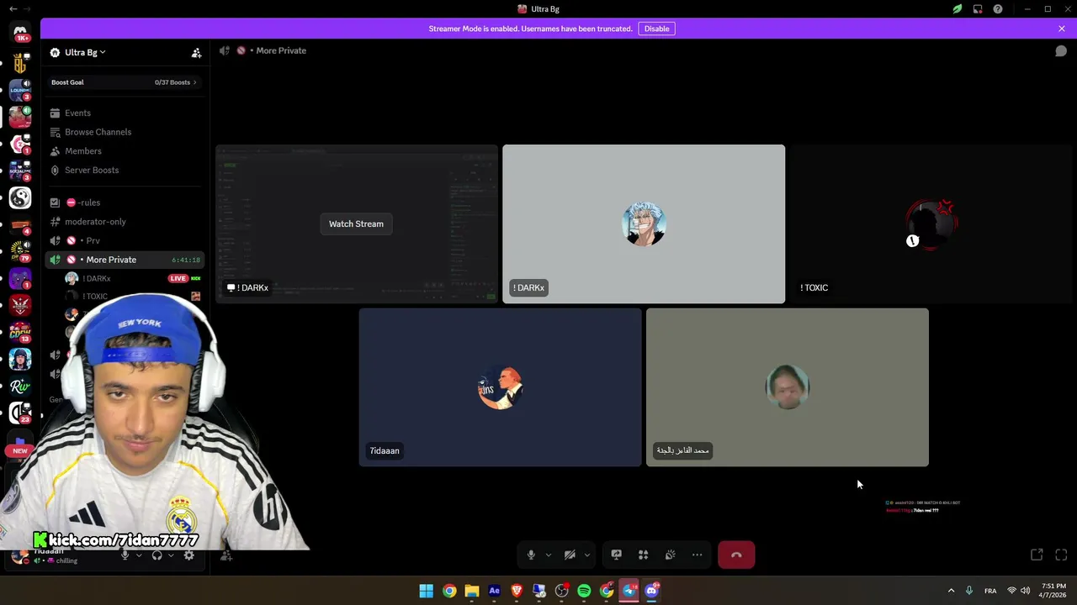Open clock showing 7:51 PM
The height and width of the screenshot is (605, 1077).
[1053, 591]
